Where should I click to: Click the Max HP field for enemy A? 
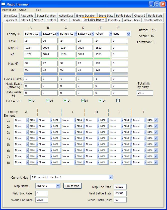(x=32, y=48)
